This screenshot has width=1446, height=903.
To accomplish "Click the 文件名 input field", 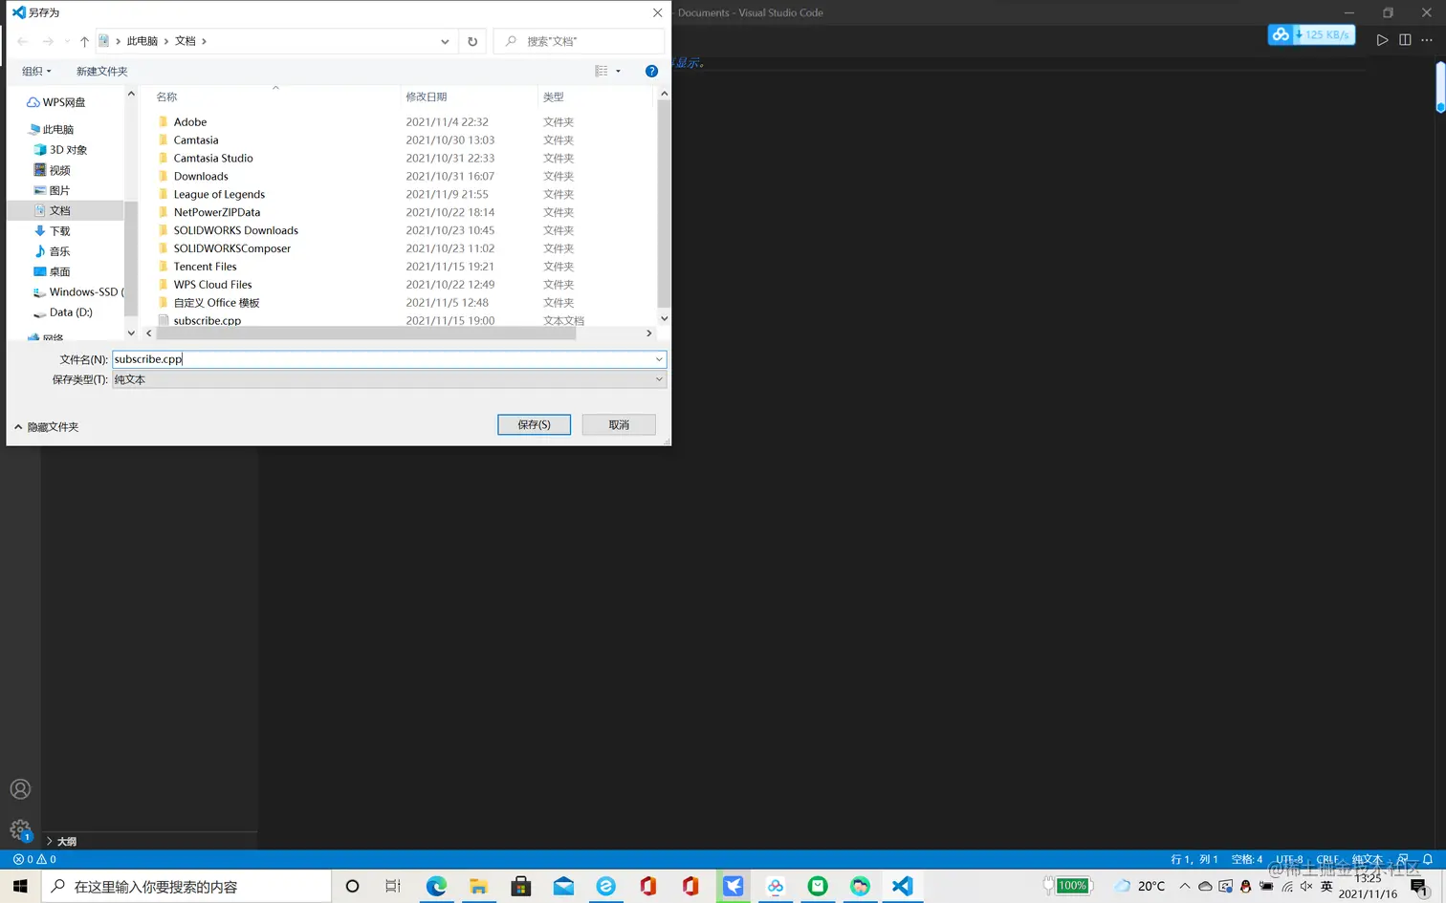I will pyautogui.click(x=389, y=359).
